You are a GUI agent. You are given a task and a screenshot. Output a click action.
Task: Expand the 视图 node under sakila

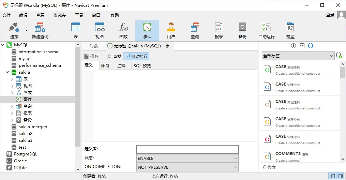click(12, 86)
